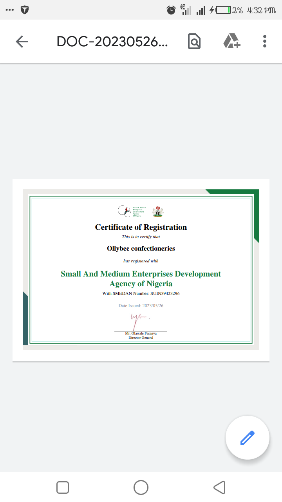Screen dimensions: 282x502
Task: Tap 'This is to certify that' line
Action: click(x=141, y=236)
